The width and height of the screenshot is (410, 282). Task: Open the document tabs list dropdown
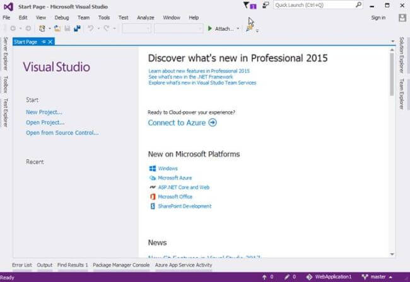pyautogui.click(x=393, y=41)
